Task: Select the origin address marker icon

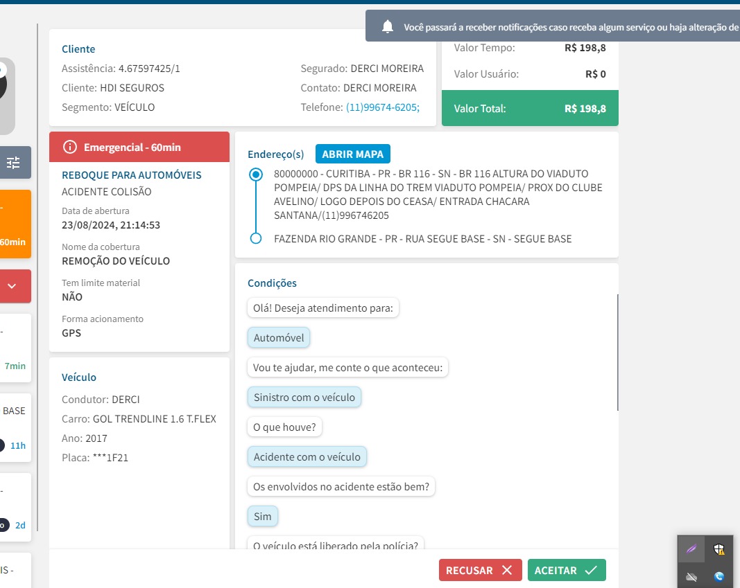Action: [x=256, y=175]
